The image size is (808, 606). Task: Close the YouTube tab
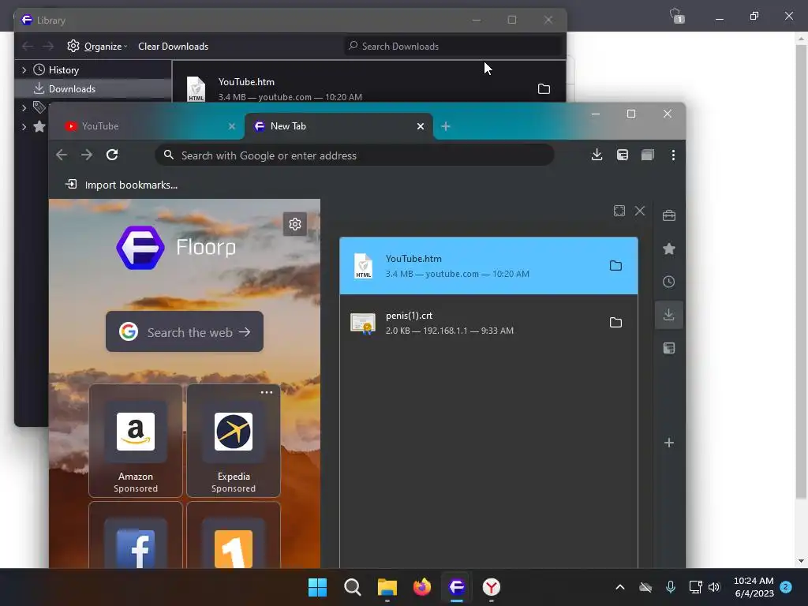click(x=232, y=126)
